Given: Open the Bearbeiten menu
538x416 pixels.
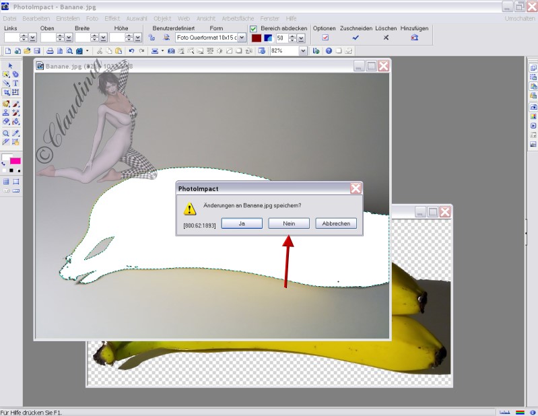Looking at the screenshot, I should 36,19.
